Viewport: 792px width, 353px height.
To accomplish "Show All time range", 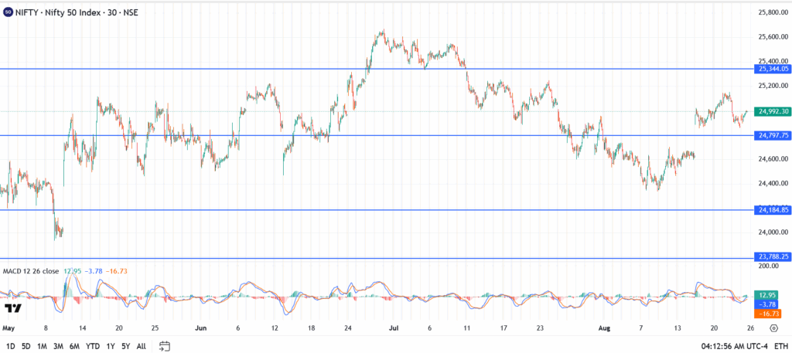I will [x=142, y=347].
